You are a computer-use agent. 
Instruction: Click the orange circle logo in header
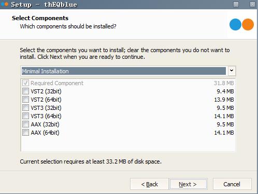[x=248, y=24]
